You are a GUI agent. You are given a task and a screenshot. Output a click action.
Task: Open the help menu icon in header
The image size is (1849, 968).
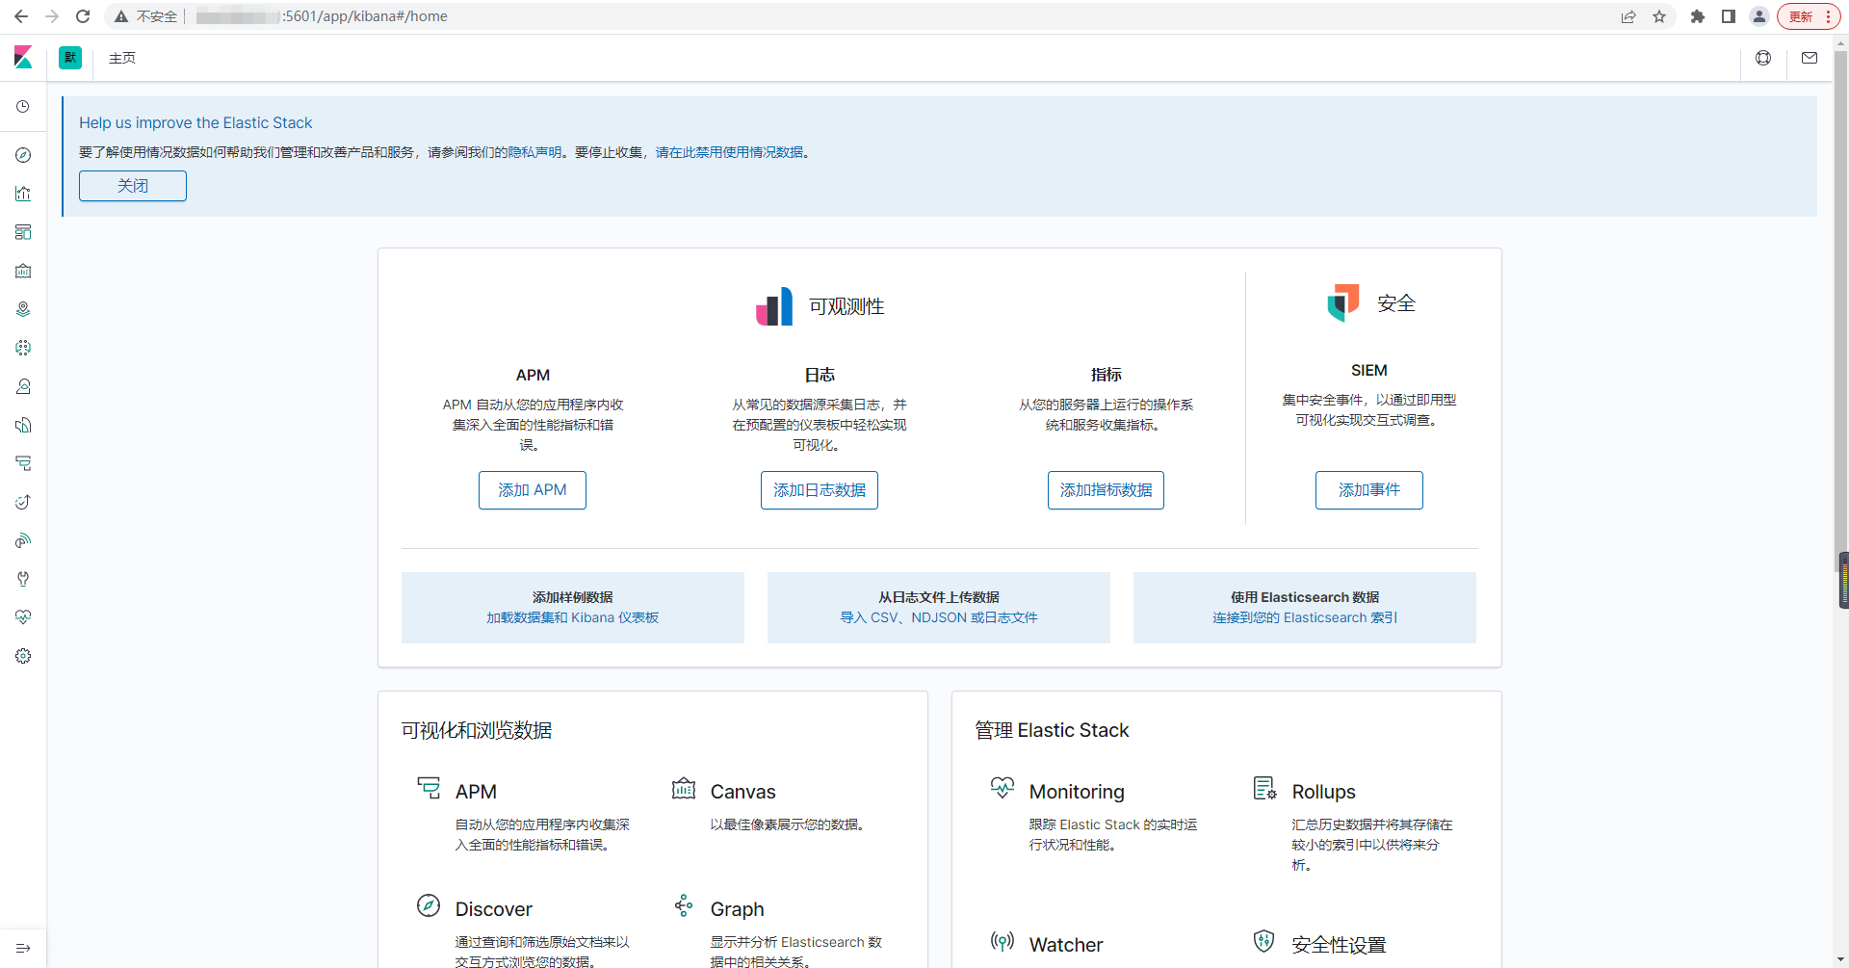click(x=1763, y=58)
